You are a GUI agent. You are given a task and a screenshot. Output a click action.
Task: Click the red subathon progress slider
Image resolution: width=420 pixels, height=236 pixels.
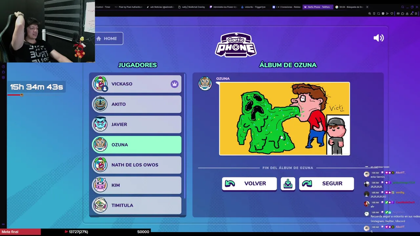[15, 95]
